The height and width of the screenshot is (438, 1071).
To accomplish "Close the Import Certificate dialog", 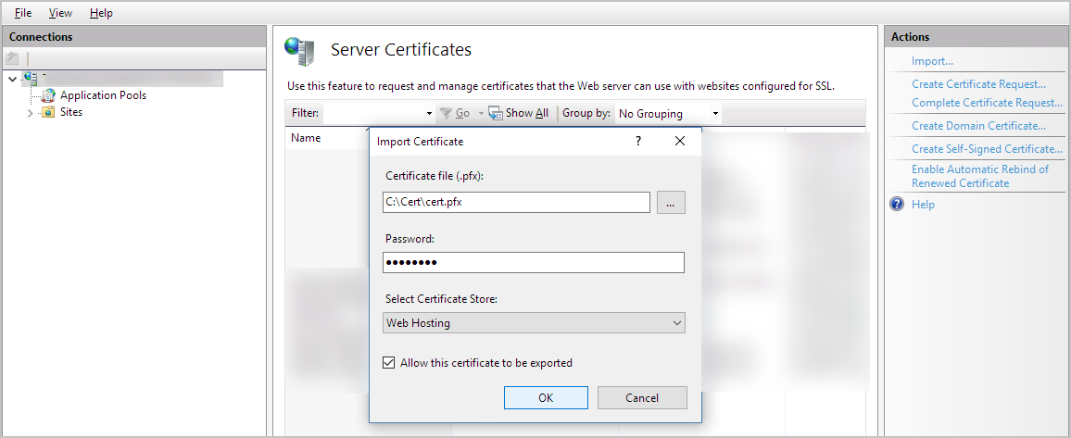I will (x=680, y=142).
